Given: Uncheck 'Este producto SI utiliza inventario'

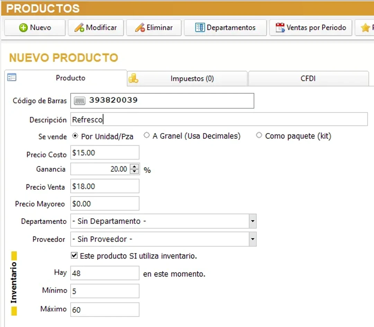Looking at the screenshot, I should pos(74,256).
